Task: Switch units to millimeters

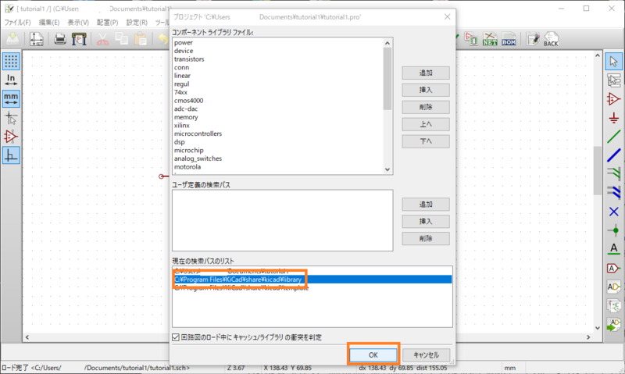Action: (x=11, y=99)
